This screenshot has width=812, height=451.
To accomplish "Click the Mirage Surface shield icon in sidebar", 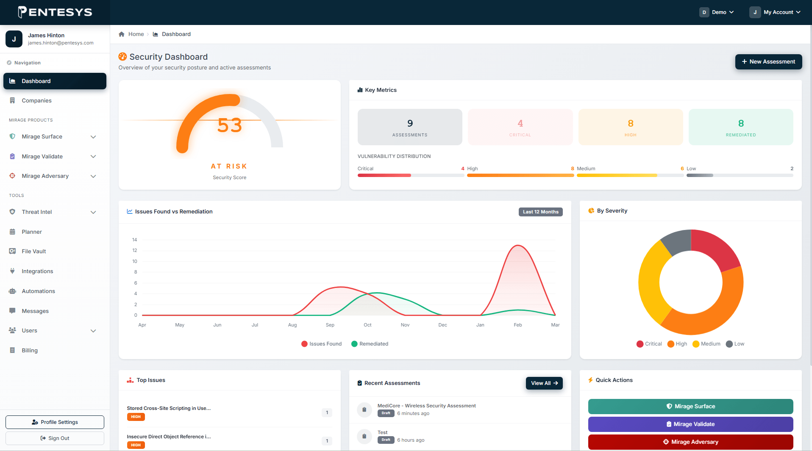I will coord(12,136).
